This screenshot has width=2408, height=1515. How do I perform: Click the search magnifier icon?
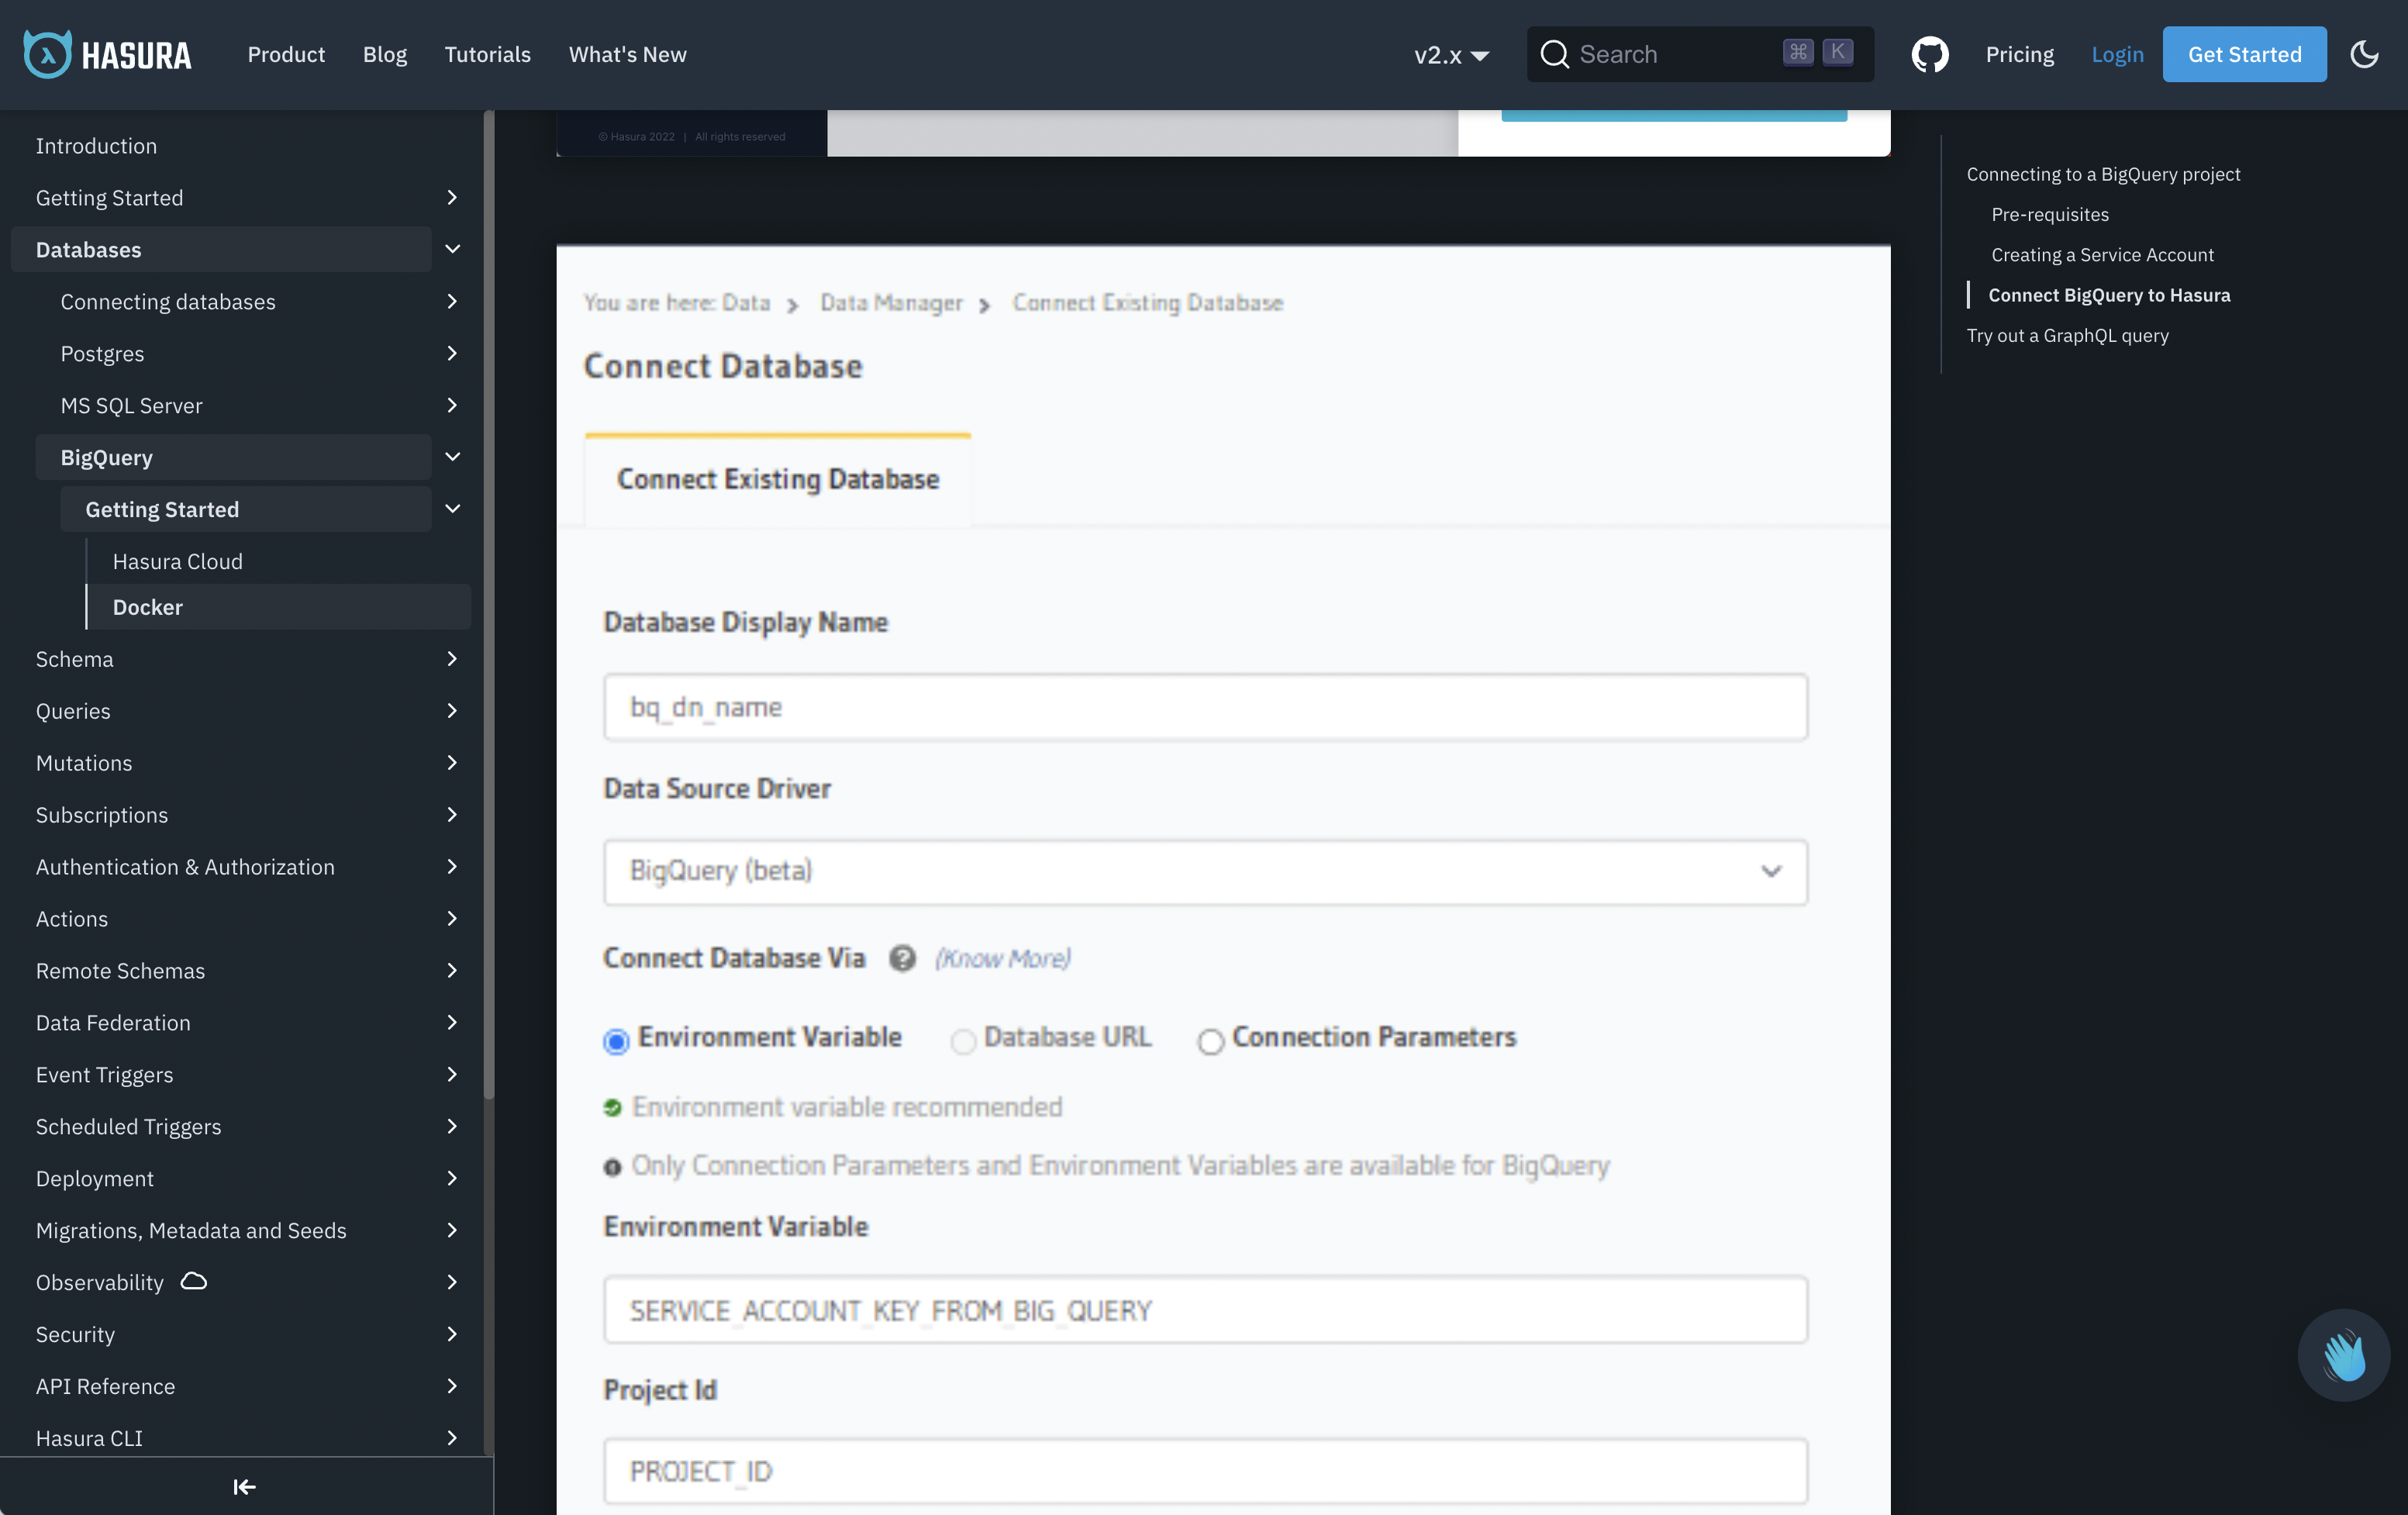pyautogui.click(x=1554, y=54)
